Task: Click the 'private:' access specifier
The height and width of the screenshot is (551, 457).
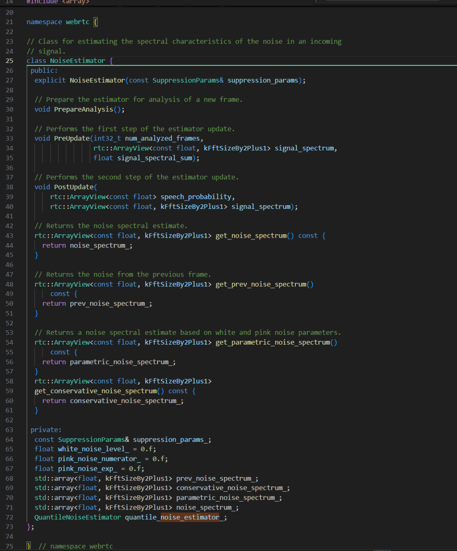Action: (x=46, y=430)
